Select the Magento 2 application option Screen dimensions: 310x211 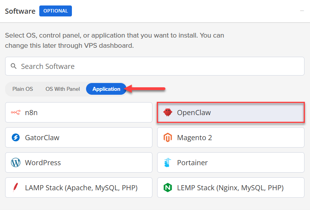[231, 137]
